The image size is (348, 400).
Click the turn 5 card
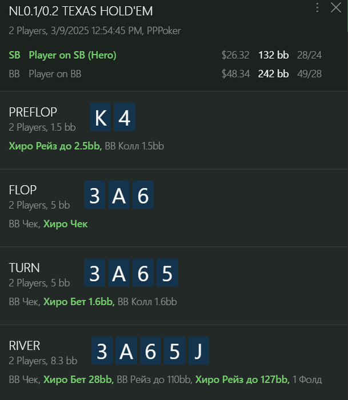167,273
